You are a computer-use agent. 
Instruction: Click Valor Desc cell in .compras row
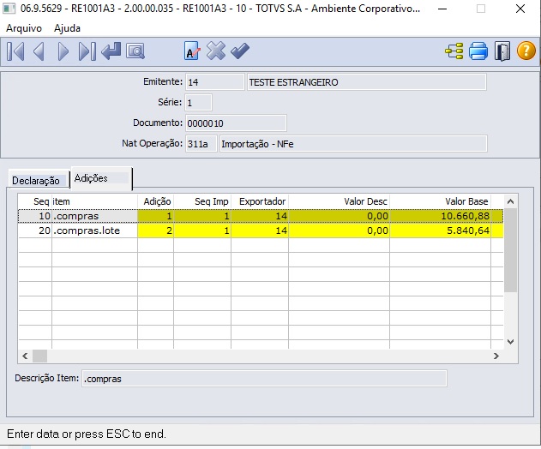(340, 216)
